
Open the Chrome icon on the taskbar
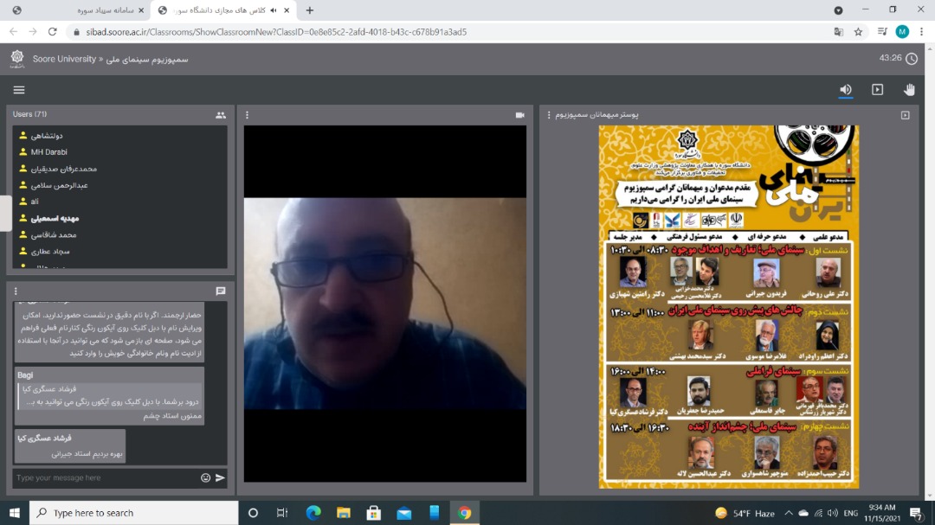point(465,513)
